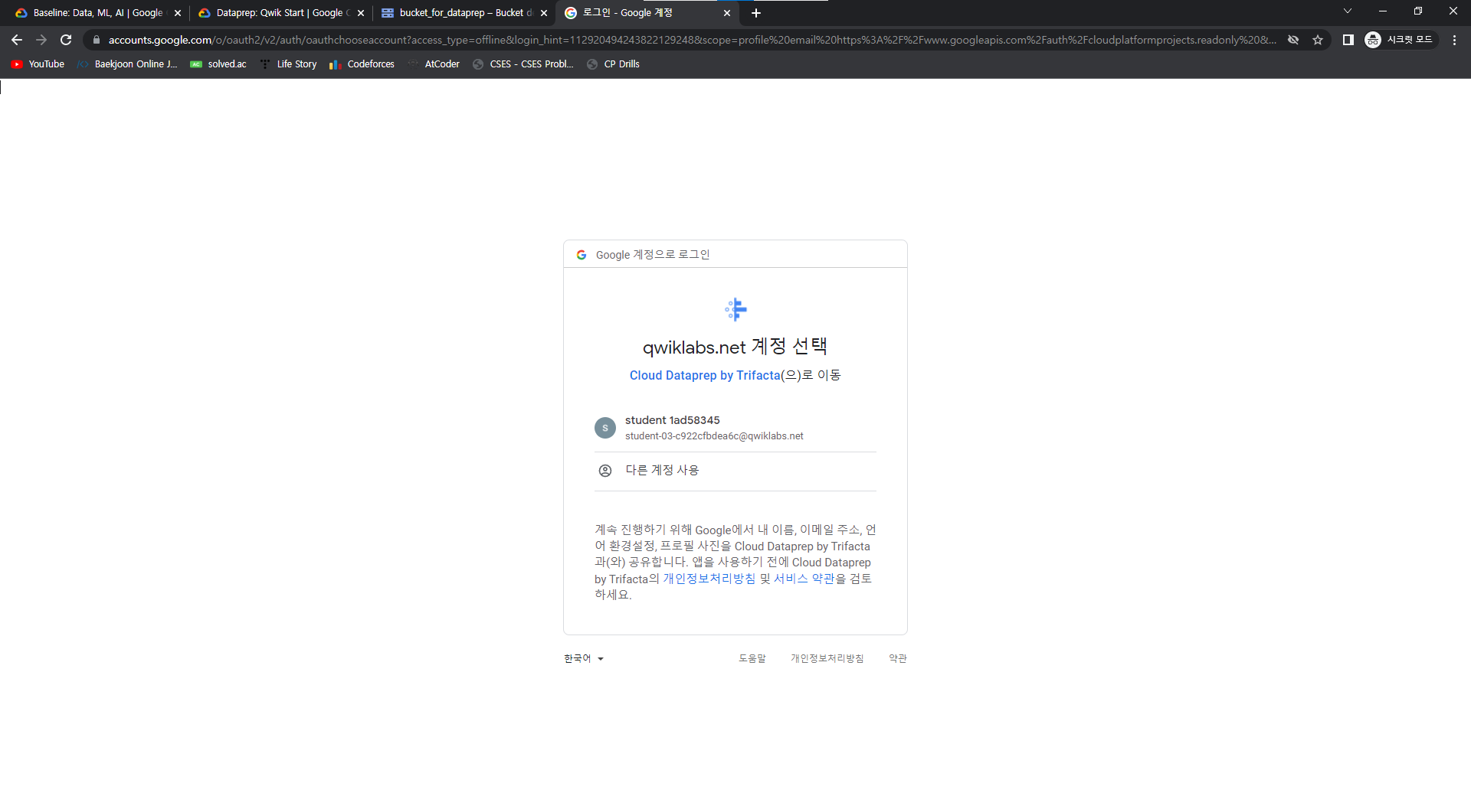
Task: Open the Cloud Dataprep by Trifacta link
Action: click(705, 375)
